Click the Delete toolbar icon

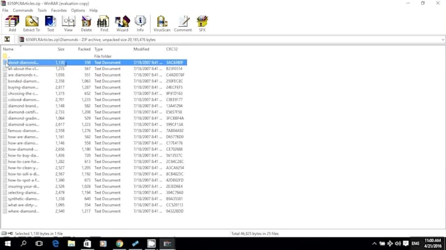(86, 24)
